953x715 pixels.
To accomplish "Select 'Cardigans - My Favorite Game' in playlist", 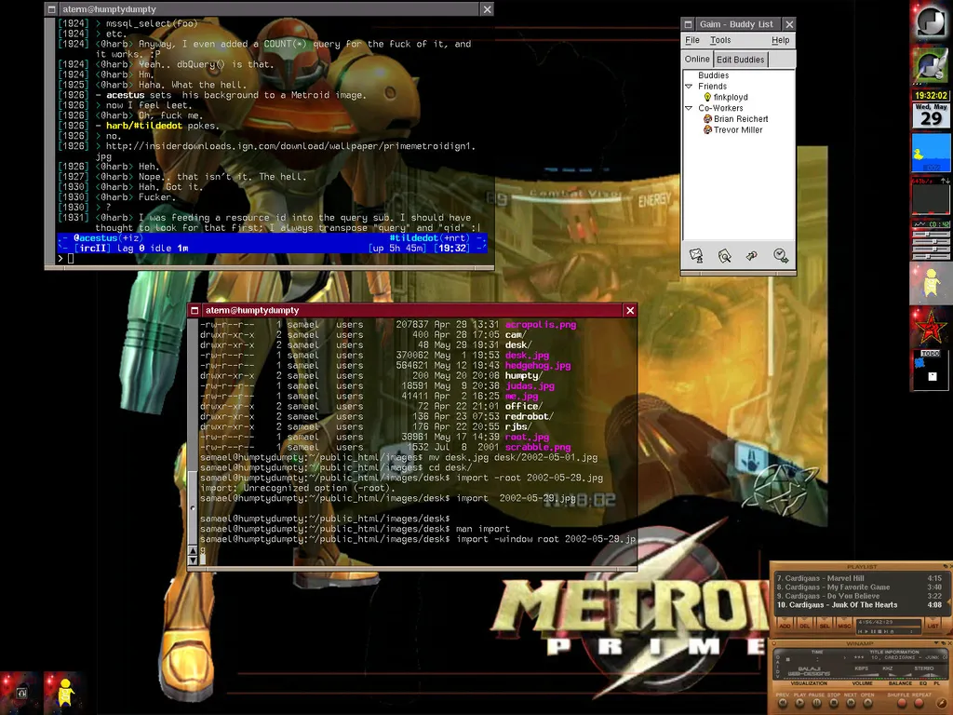I will [x=859, y=587].
